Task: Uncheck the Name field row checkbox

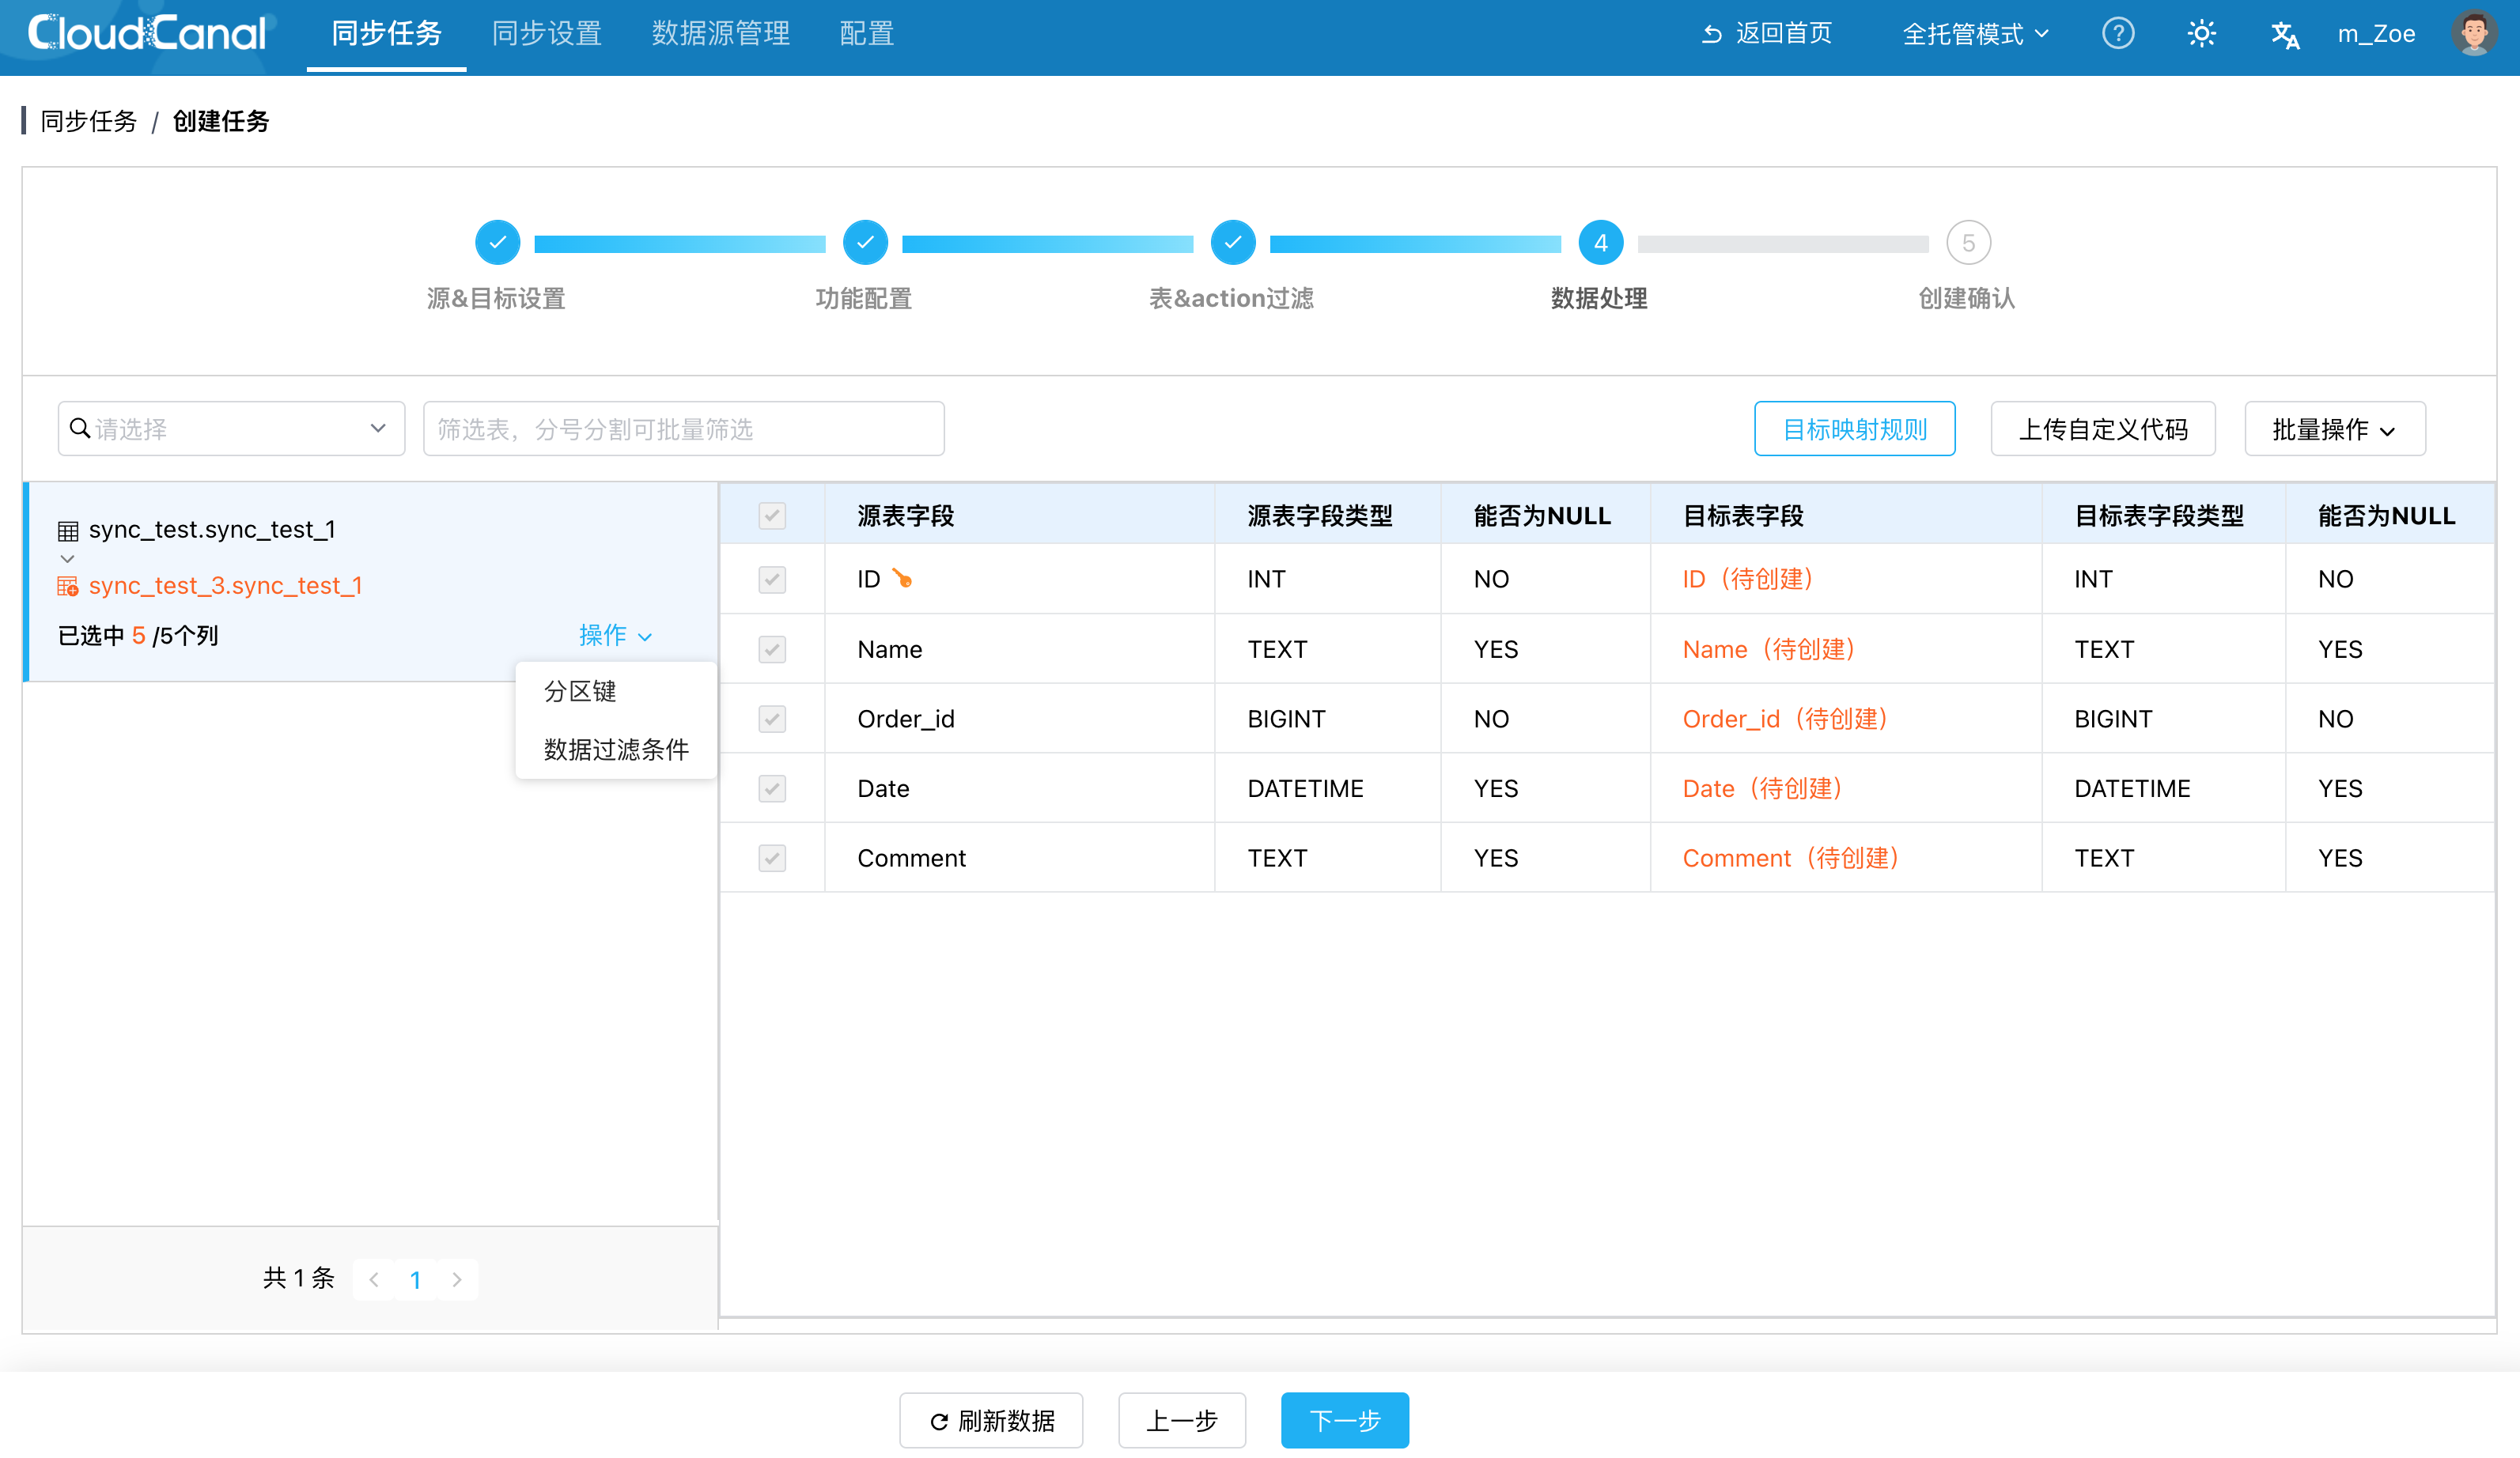Action: point(771,648)
